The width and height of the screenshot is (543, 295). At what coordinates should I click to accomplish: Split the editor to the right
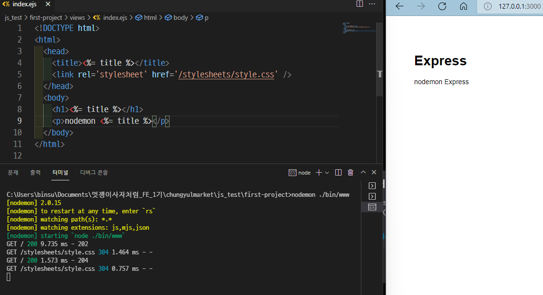(x=359, y=4)
